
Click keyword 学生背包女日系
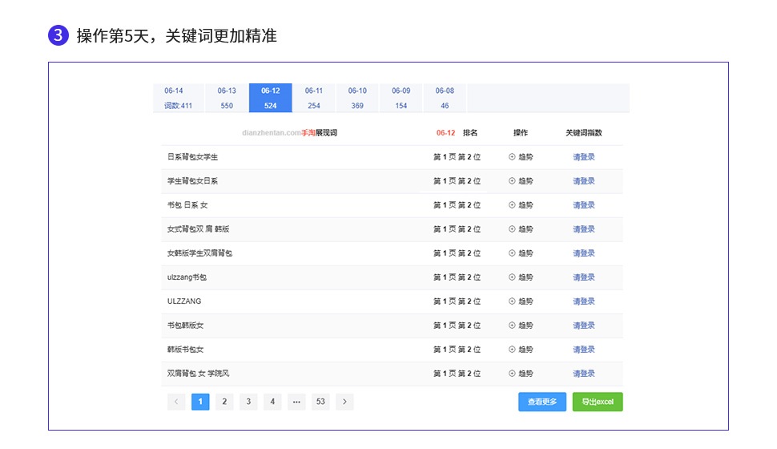[192, 181]
